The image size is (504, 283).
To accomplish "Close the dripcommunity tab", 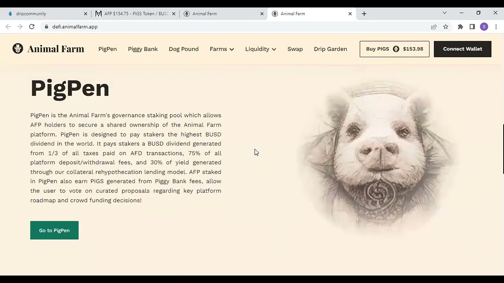I will coord(85,14).
